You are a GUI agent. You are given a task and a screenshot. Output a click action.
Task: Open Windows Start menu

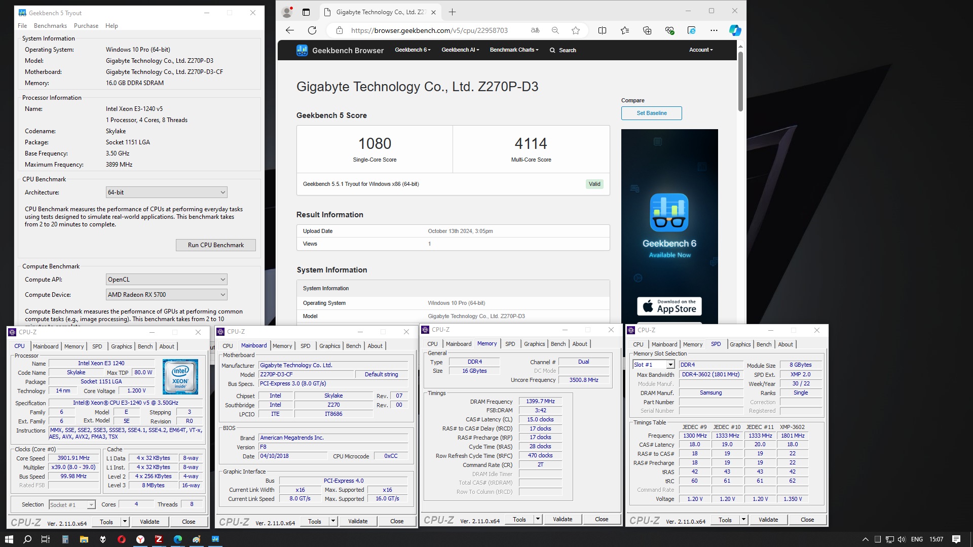[x=9, y=539]
